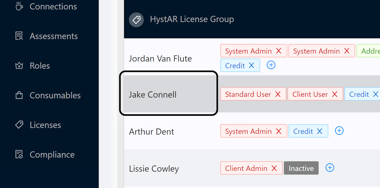This screenshot has height=188, width=380.
Task: Remove Credit tag from Jake Connell
Action: [x=376, y=94]
